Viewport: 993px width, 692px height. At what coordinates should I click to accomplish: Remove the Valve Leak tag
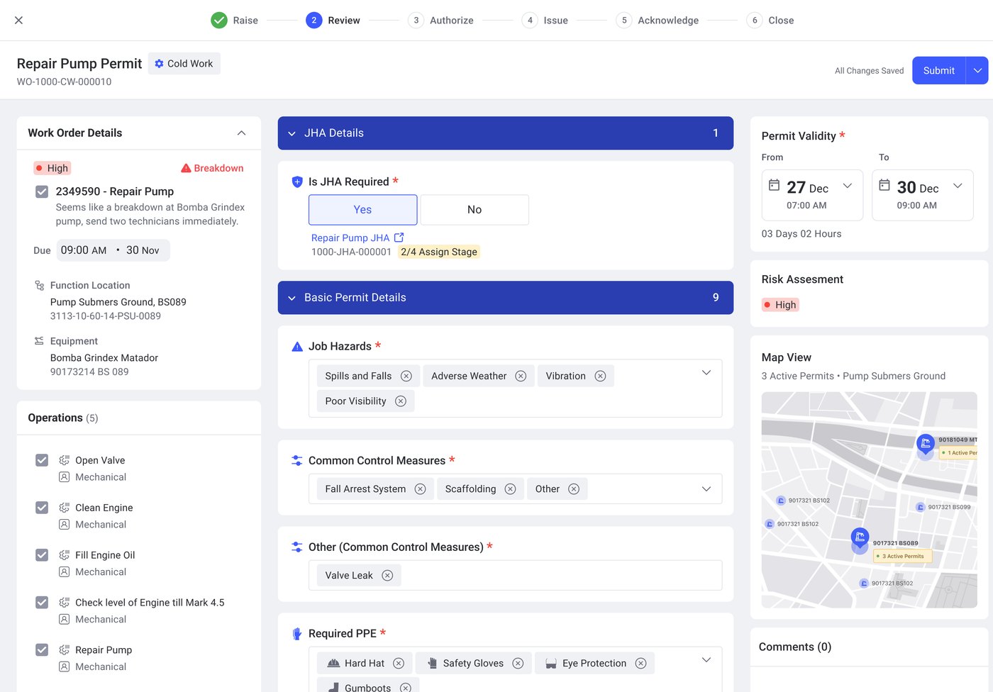click(387, 576)
